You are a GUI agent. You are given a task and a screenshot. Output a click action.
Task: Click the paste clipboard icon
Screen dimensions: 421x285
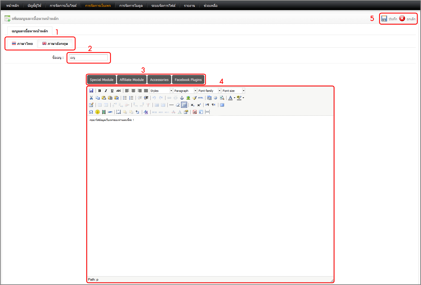(104, 98)
